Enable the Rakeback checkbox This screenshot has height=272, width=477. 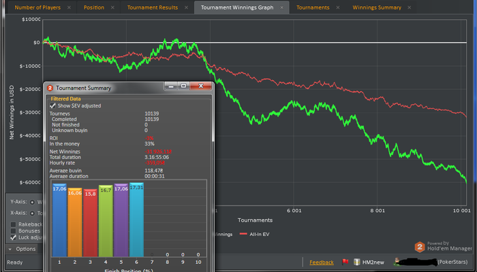14,224
